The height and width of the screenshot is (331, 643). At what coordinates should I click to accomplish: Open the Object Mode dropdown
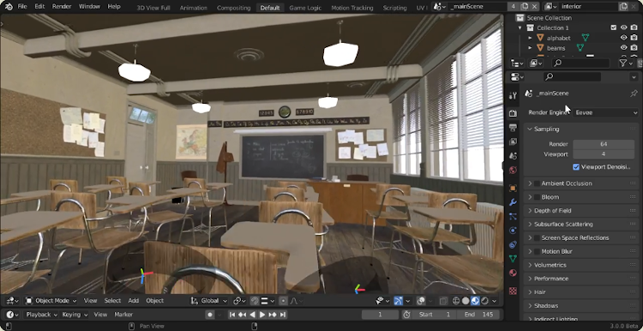[x=51, y=301]
